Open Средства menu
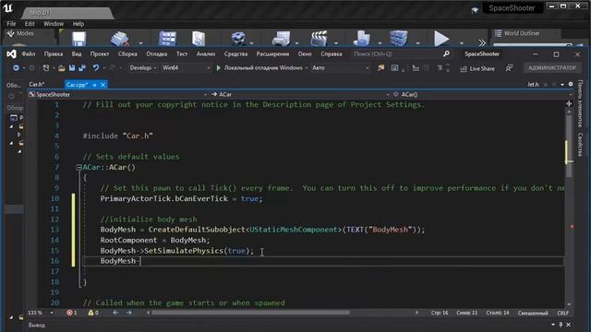The height and width of the screenshot is (332, 591). click(x=235, y=53)
